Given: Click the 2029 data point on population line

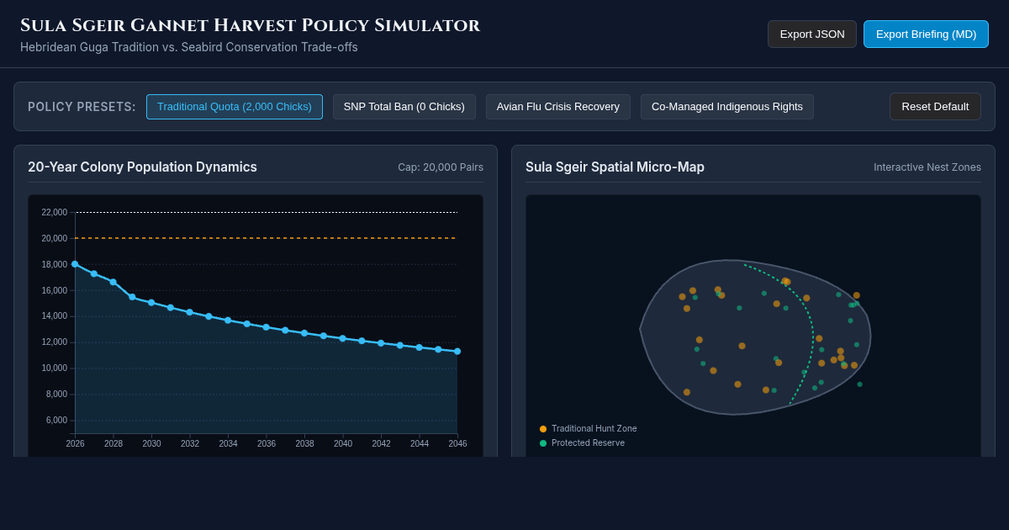Looking at the screenshot, I should [132, 297].
